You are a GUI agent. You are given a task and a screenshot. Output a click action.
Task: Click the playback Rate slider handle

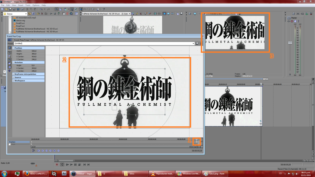(x=33, y=163)
